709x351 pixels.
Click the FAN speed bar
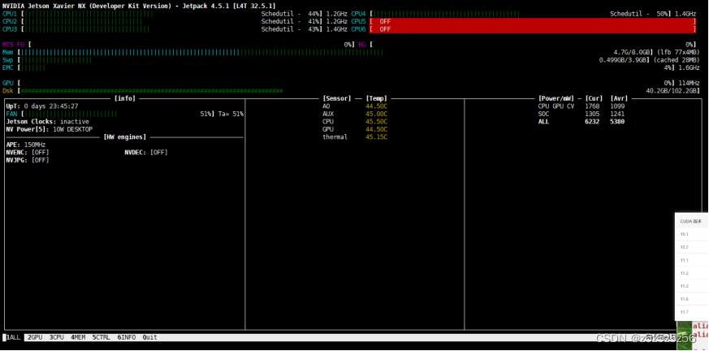[x=69, y=114]
